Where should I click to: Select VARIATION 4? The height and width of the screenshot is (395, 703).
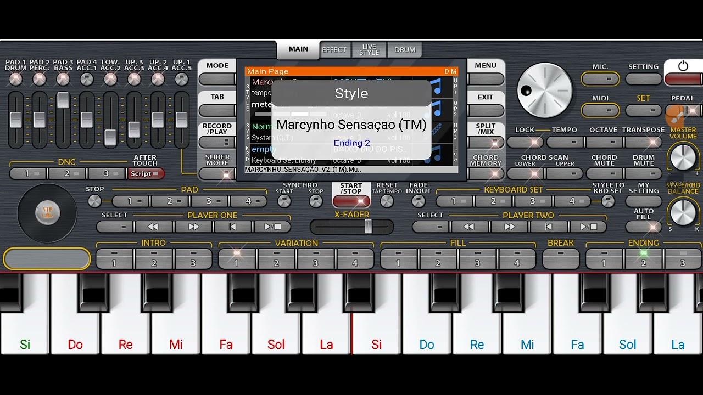(355, 259)
